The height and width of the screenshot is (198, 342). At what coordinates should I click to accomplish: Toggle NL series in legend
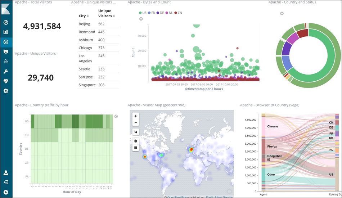pos(169,13)
